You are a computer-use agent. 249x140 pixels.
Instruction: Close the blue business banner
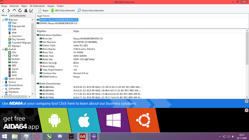point(247,101)
